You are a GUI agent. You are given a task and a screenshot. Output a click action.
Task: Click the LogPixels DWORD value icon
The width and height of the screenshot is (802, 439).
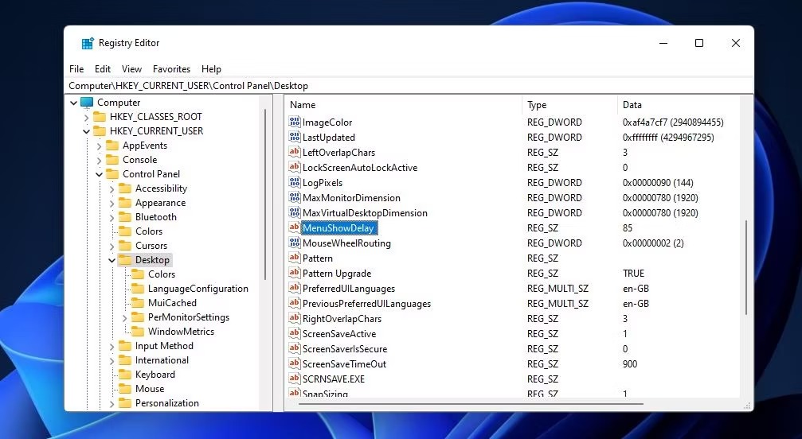pyautogui.click(x=294, y=182)
